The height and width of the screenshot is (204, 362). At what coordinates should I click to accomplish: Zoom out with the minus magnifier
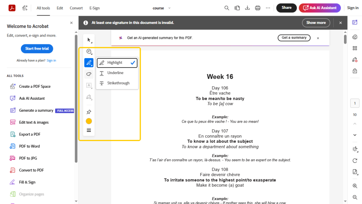coord(355,197)
